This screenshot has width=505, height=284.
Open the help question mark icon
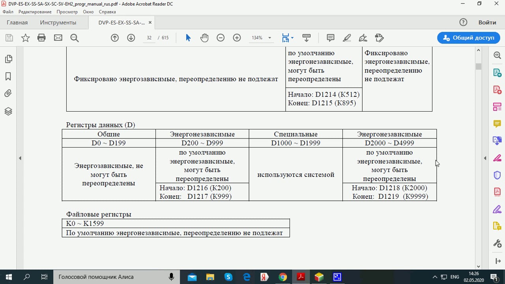(463, 22)
